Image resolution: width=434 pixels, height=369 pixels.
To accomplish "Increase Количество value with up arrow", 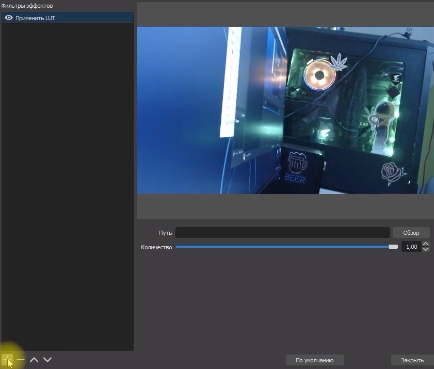I will 426,244.
